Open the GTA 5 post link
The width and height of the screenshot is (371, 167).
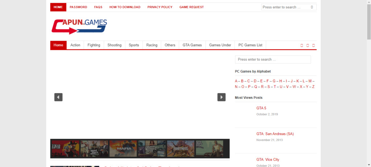pyautogui.click(x=261, y=108)
